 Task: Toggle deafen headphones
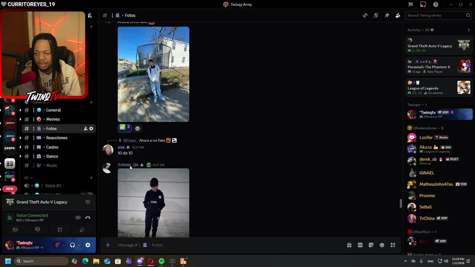point(72,245)
